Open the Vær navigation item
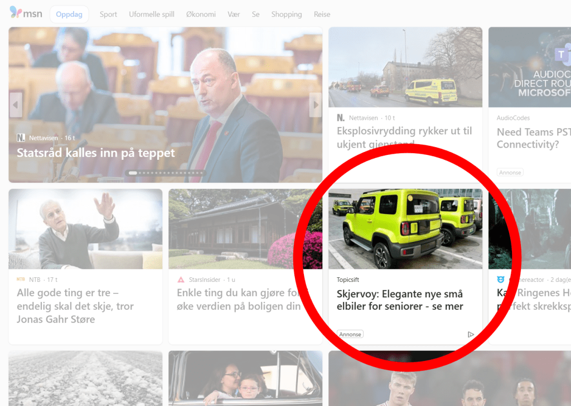This screenshot has height=406, width=571. pyautogui.click(x=234, y=14)
